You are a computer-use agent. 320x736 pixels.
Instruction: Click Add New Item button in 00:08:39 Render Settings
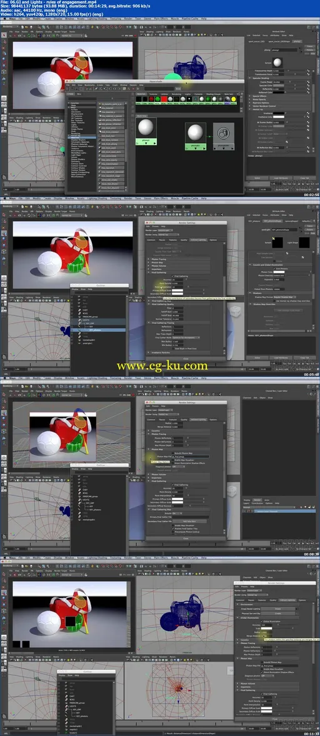(x=189, y=521)
